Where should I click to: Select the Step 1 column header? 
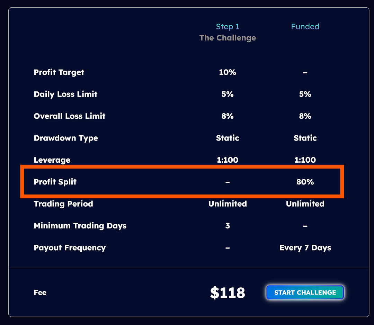(228, 26)
